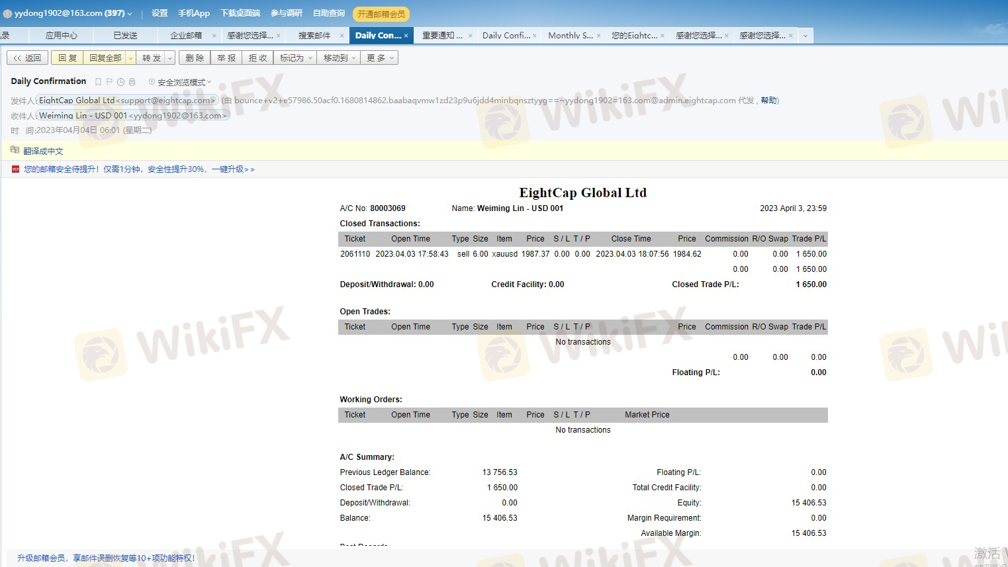Image resolution: width=1008 pixels, height=567 pixels.
Task: Click the print icon next to the subject
Action: point(132,82)
